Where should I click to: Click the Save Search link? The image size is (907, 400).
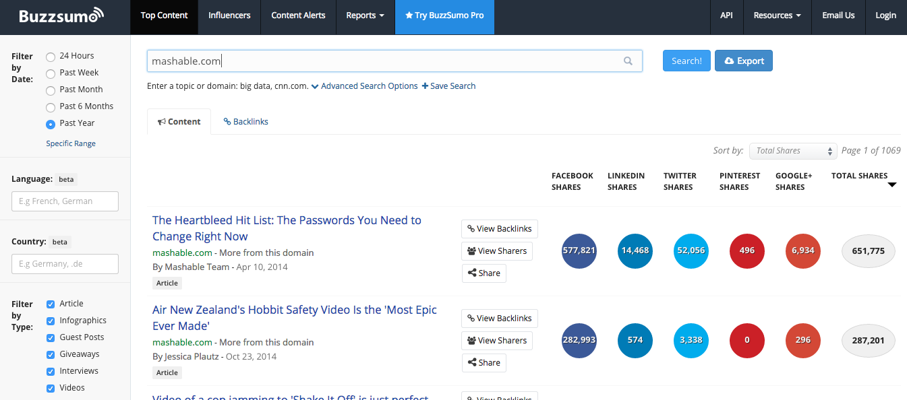pos(448,86)
